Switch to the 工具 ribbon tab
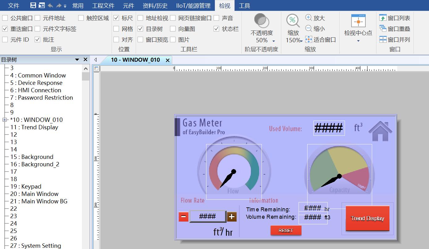429x249 pixels. coord(244,6)
